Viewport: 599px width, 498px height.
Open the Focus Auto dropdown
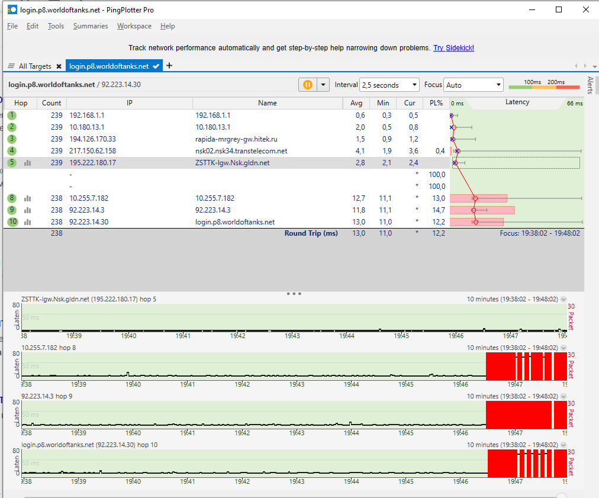point(474,85)
